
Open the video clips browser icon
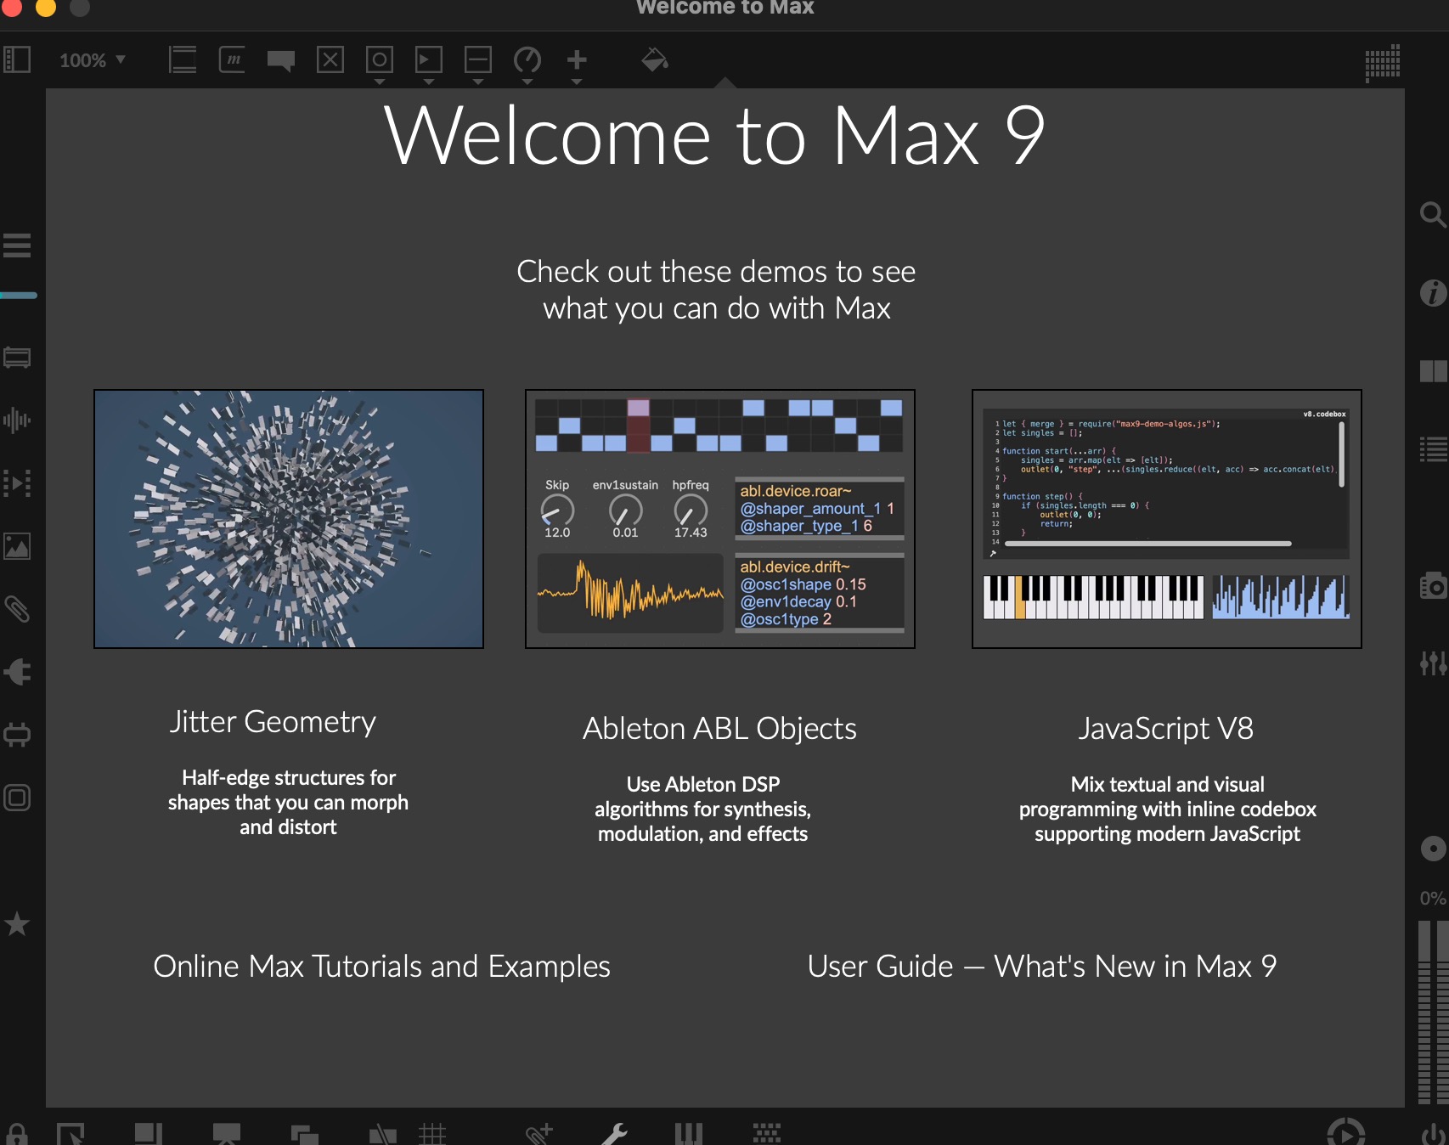(17, 482)
